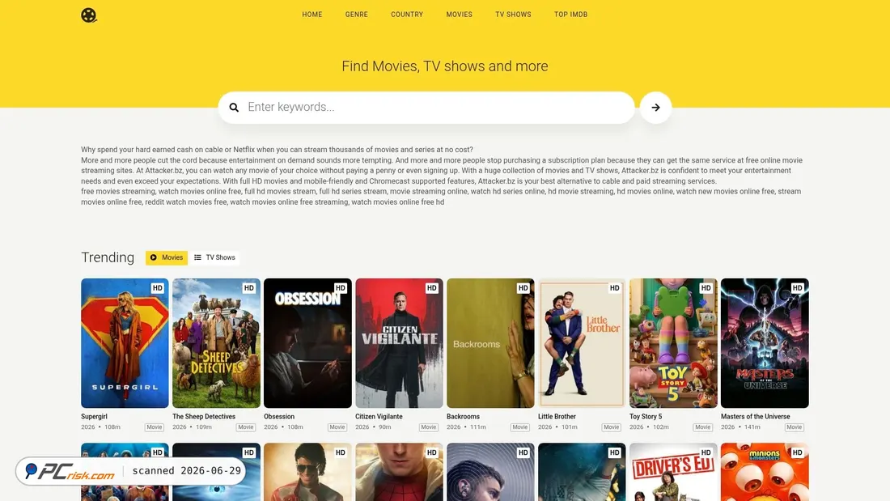Open the Little Brother poster
Screen dimensions: 890x501
click(x=582, y=343)
